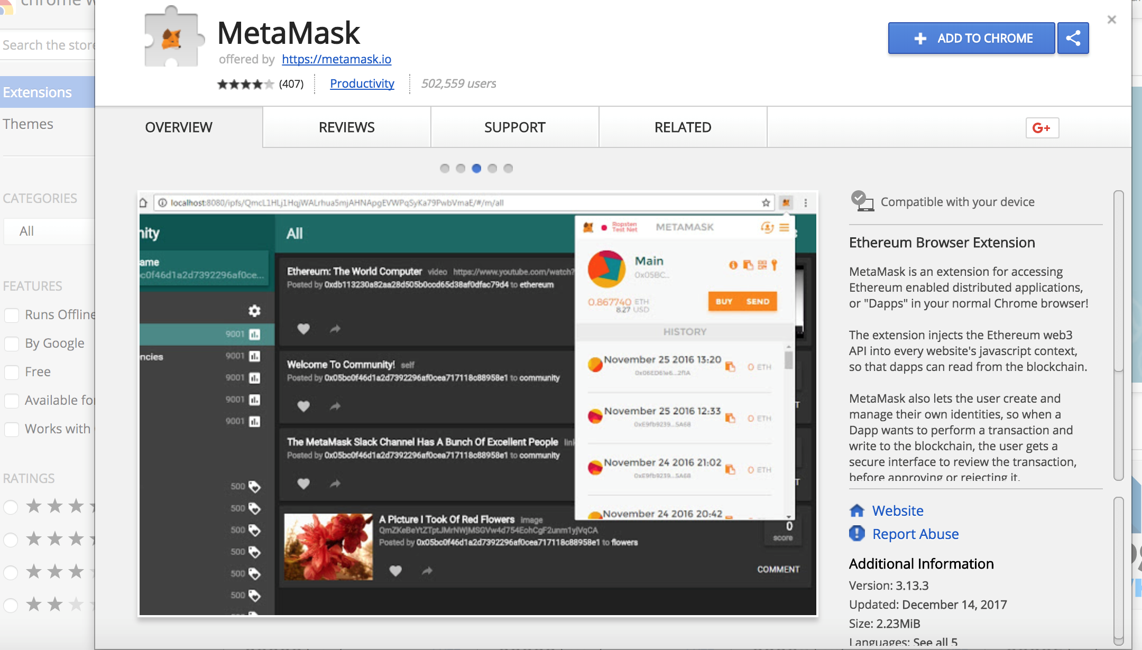Click the SEND button in MetaMask overlay
The image size is (1142, 650).
[x=756, y=302]
